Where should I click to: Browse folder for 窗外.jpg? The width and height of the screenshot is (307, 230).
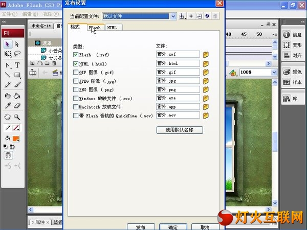(x=206, y=81)
